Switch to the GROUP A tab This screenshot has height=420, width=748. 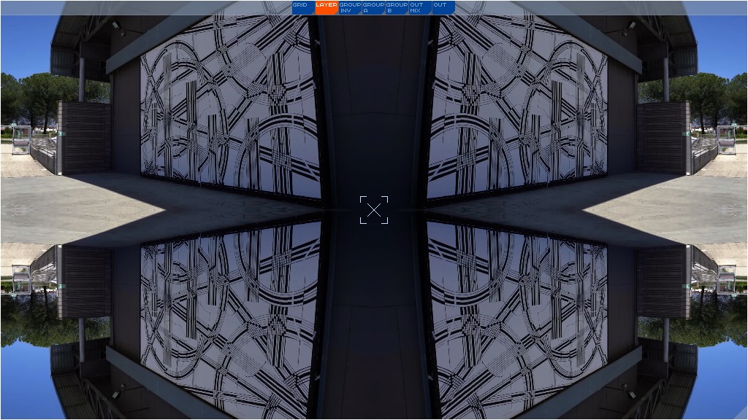click(373, 7)
